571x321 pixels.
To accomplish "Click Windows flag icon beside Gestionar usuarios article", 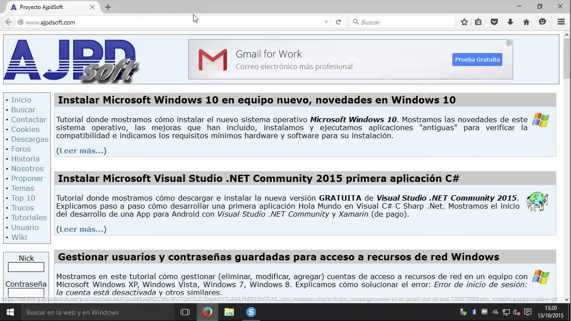I will tap(541, 277).
